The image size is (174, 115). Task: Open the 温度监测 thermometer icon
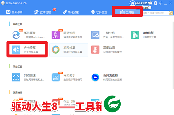[95, 50]
